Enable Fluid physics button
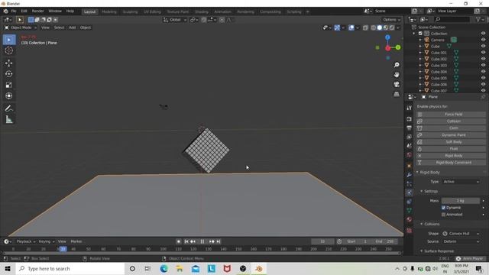Screen dimensions: 489x275 [451, 149]
